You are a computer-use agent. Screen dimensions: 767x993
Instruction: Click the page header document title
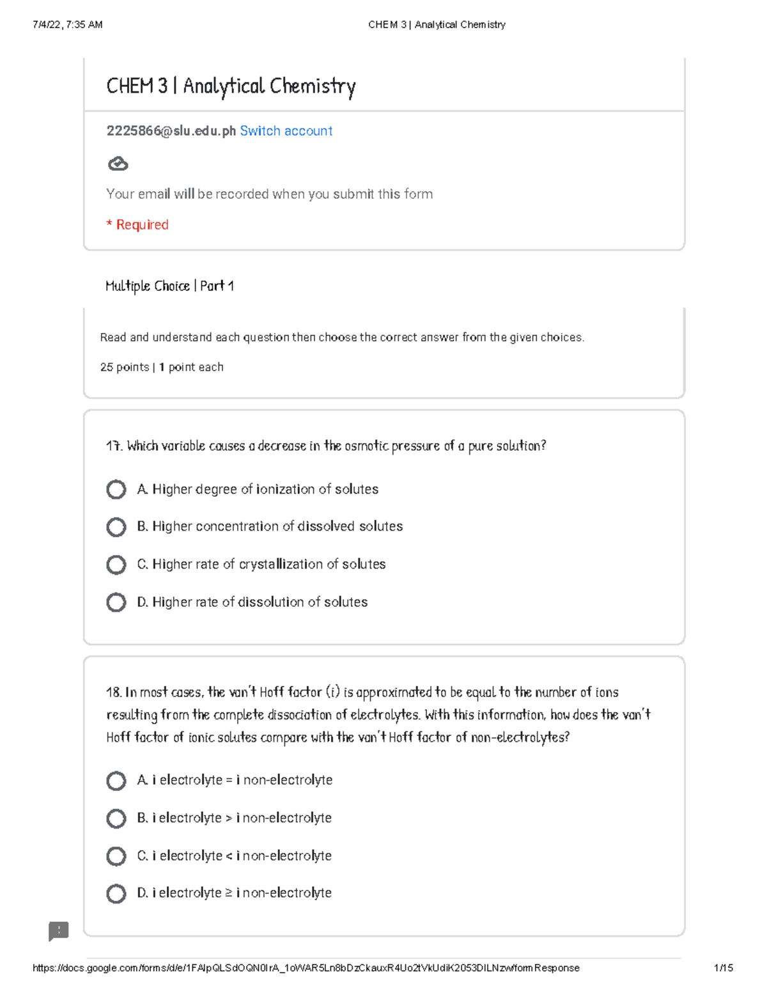437,25
